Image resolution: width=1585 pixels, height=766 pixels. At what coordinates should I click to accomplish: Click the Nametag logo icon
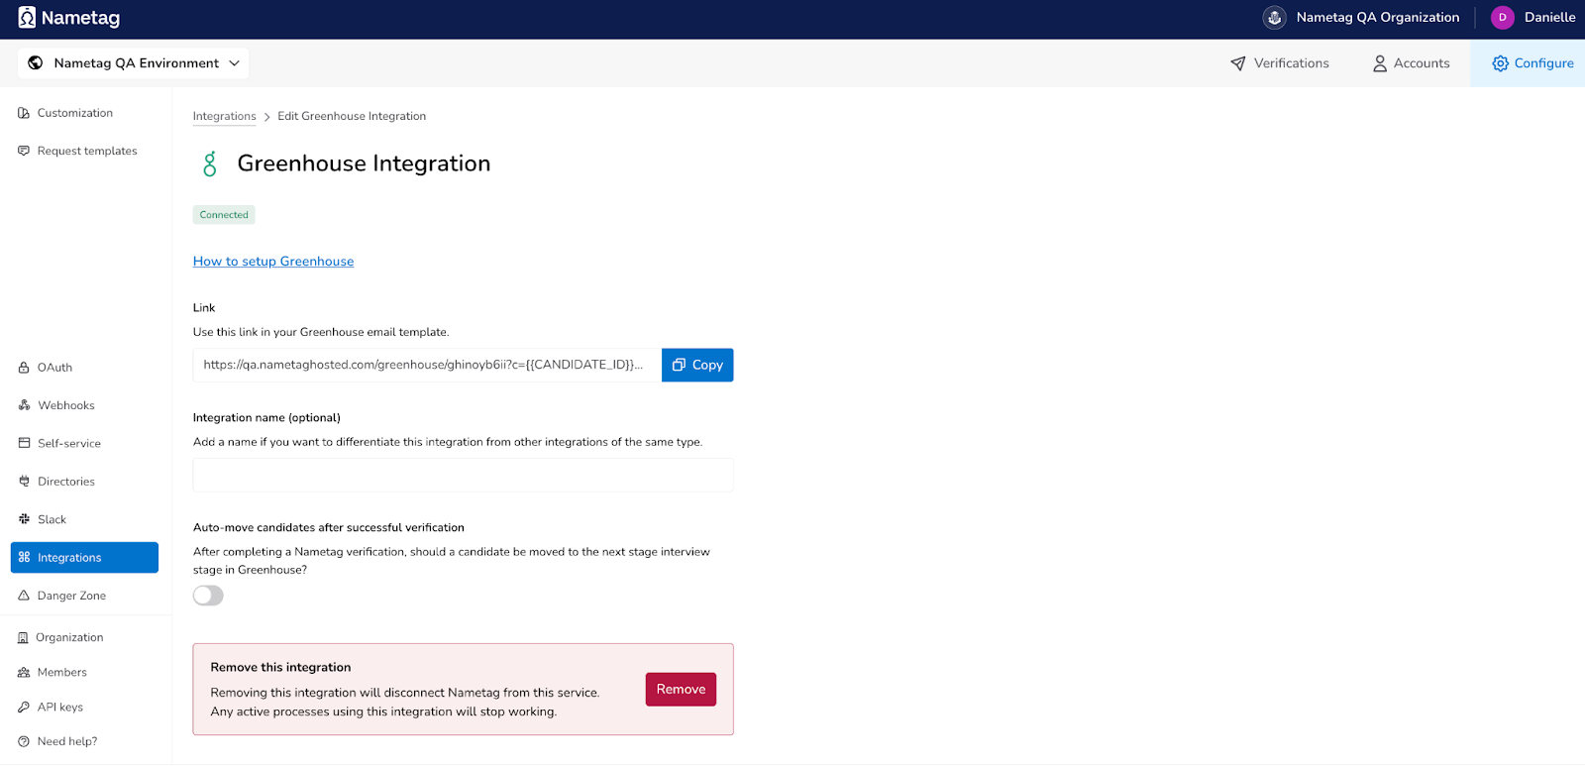(x=27, y=18)
